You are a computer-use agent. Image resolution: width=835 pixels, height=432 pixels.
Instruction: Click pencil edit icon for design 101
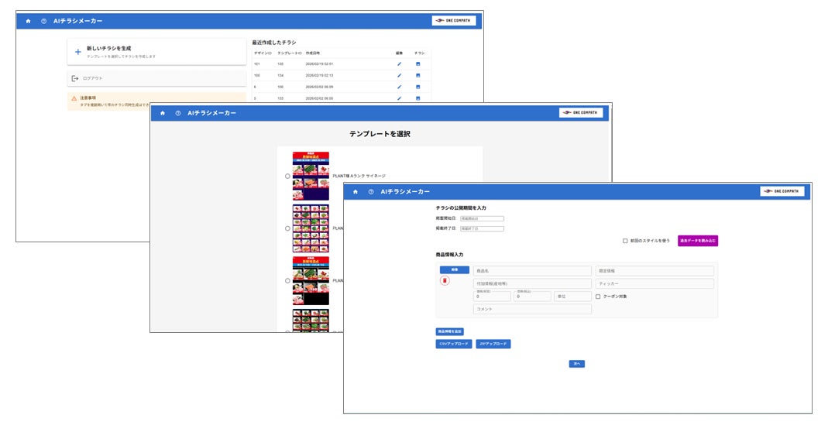399,63
